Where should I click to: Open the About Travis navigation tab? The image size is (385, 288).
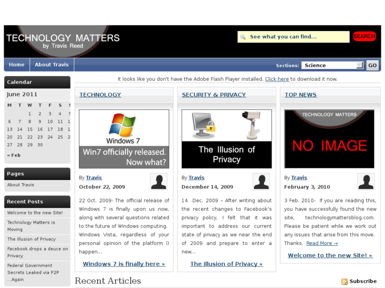click(x=51, y=64)
